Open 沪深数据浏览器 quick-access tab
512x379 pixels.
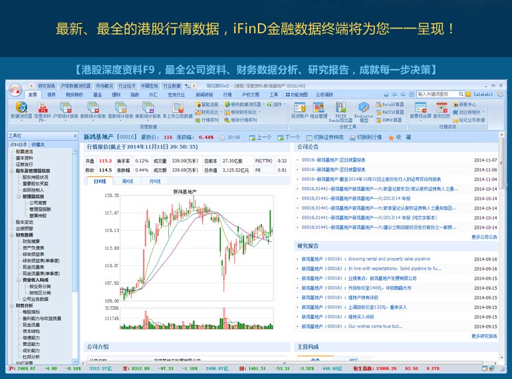point(75,86)
